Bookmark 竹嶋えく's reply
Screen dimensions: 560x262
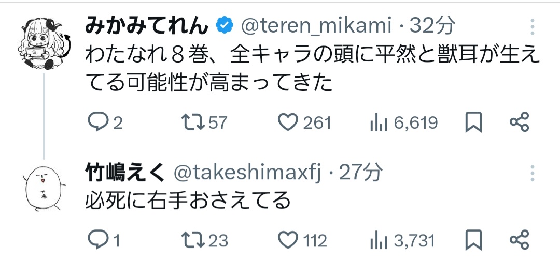pos(473,240)
